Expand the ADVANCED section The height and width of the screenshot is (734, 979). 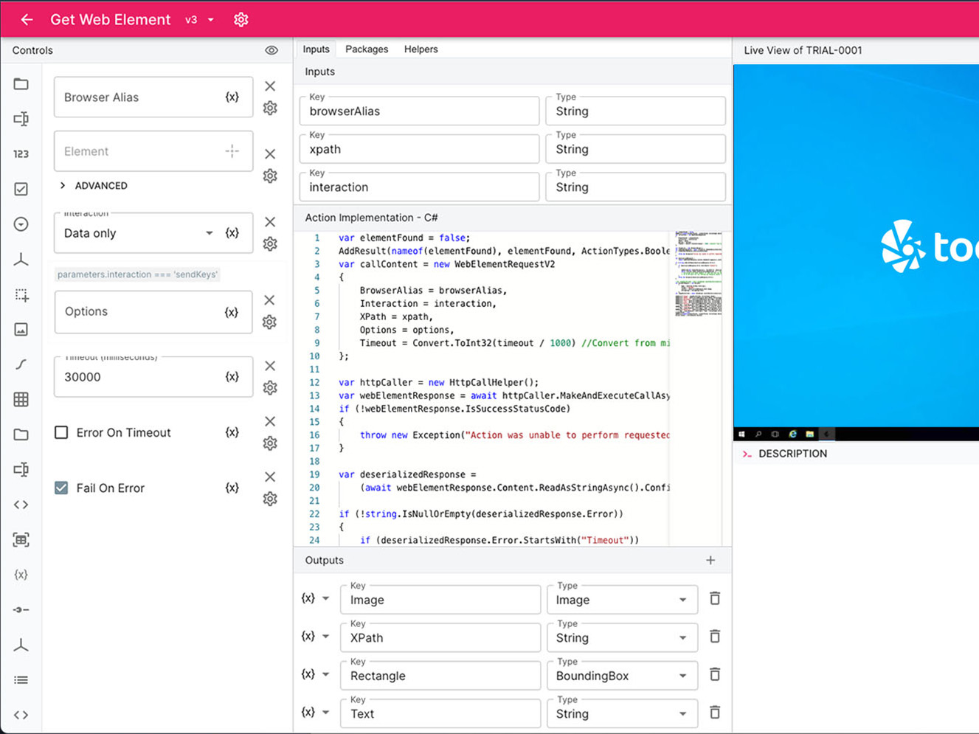tap(94, 186)
